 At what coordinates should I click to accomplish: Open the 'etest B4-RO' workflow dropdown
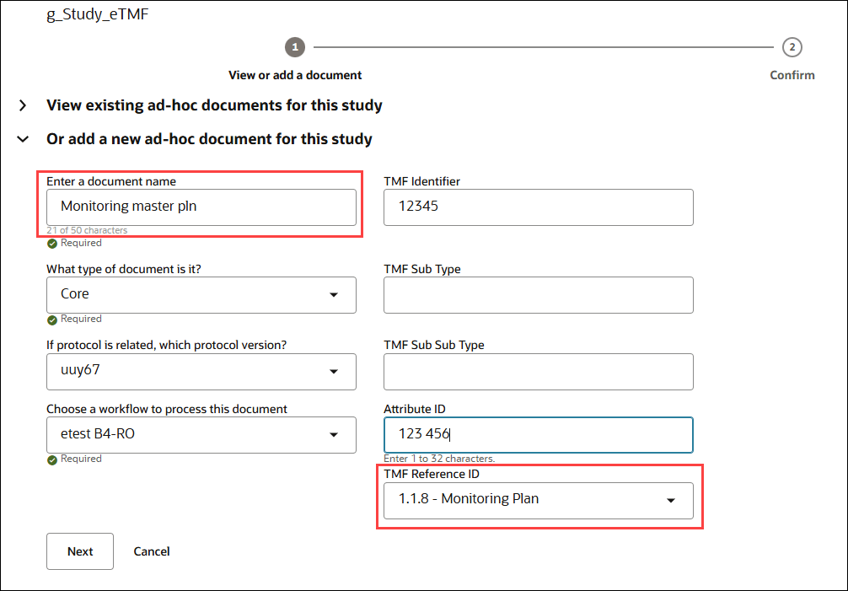coord(201,435)
